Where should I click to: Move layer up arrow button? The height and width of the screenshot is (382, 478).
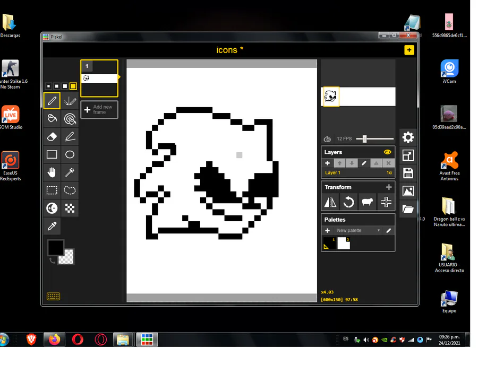(339, 163)
